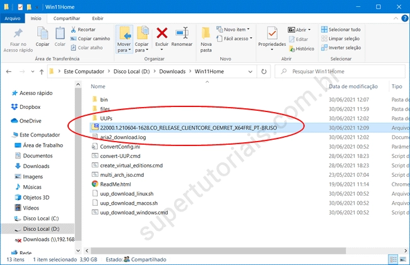This screenshot has height=265, width=410.
Task: Select the UUPs folder
Action: pos(106,118)
